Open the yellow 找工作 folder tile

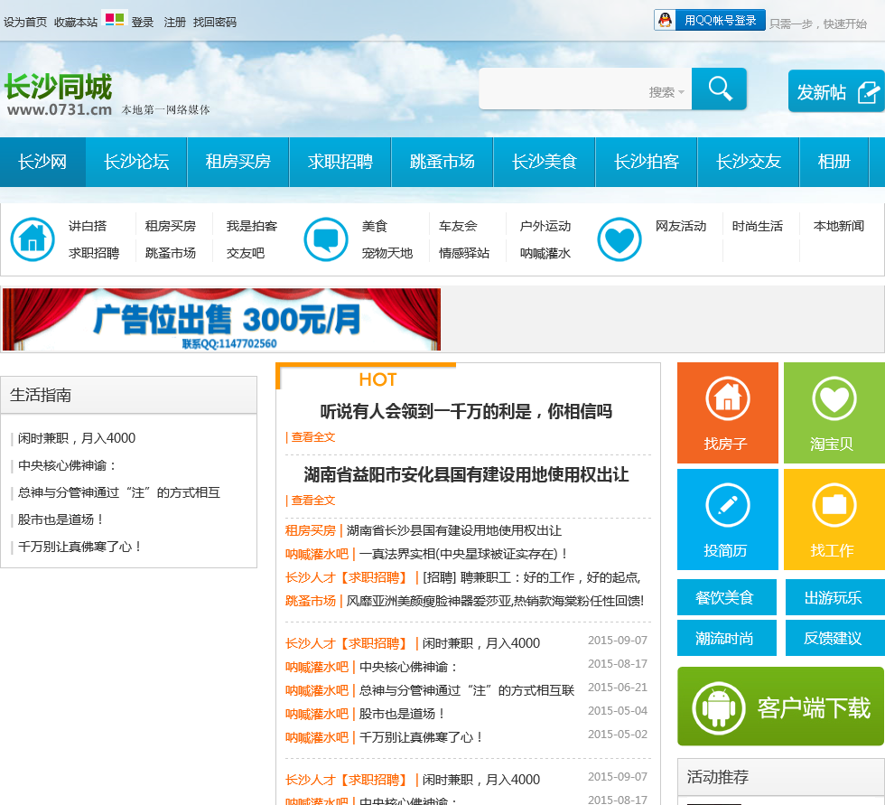[x=834, y=520]
